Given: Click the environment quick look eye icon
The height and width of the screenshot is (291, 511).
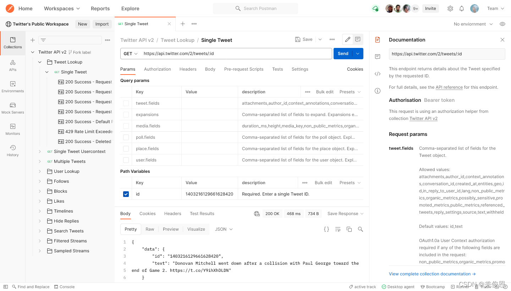Looking at the screenshot, I should tap(502, 24).
